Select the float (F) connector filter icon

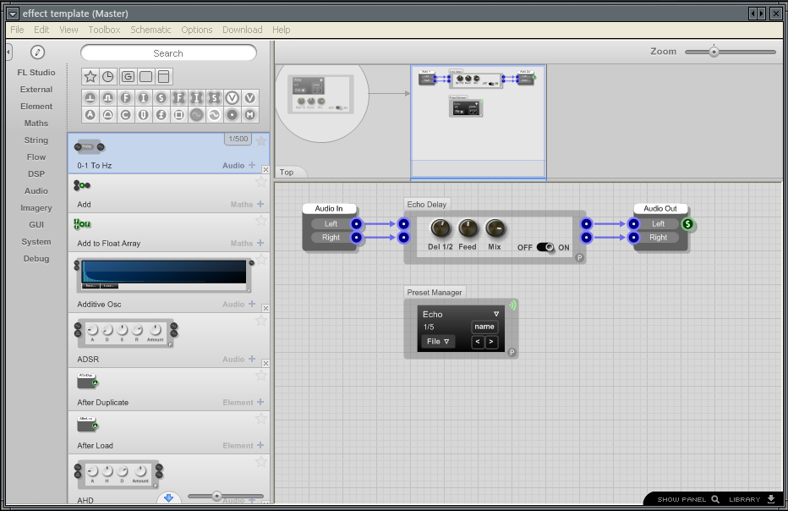126,97
